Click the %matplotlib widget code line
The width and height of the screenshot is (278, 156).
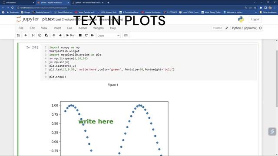(64, 51)
